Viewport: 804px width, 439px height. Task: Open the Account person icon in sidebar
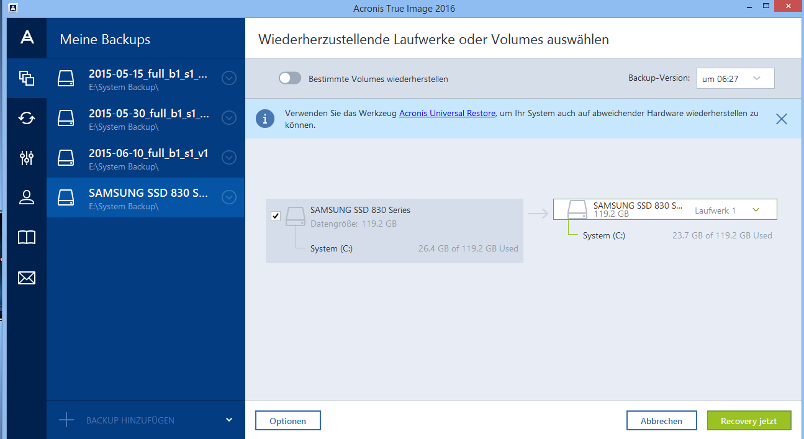[26, 197]
